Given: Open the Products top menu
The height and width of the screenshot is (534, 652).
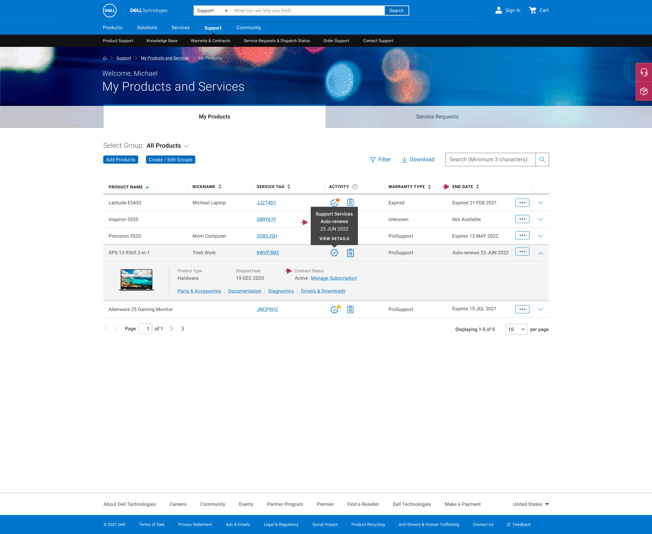Looking at the screenshot, I should [x=112, y=27].
